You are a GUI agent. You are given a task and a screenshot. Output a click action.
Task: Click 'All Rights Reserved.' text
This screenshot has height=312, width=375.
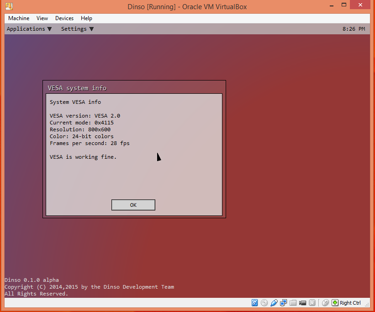37,294
